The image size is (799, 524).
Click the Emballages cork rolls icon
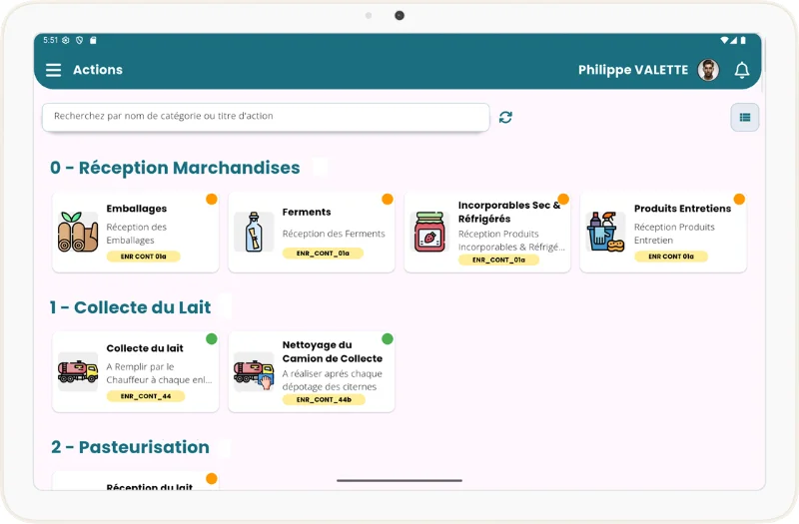78,233
